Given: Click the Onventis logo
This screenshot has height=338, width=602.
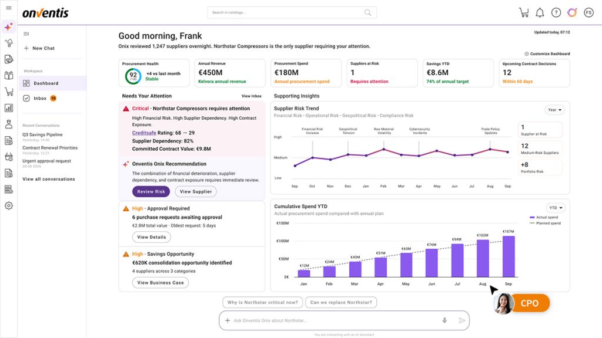Looking at the screenshot, I should (x=45, y=13).
